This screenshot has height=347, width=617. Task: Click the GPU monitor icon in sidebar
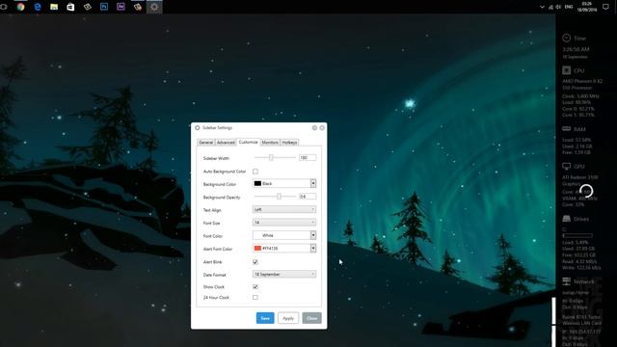[x=566, y=166]
